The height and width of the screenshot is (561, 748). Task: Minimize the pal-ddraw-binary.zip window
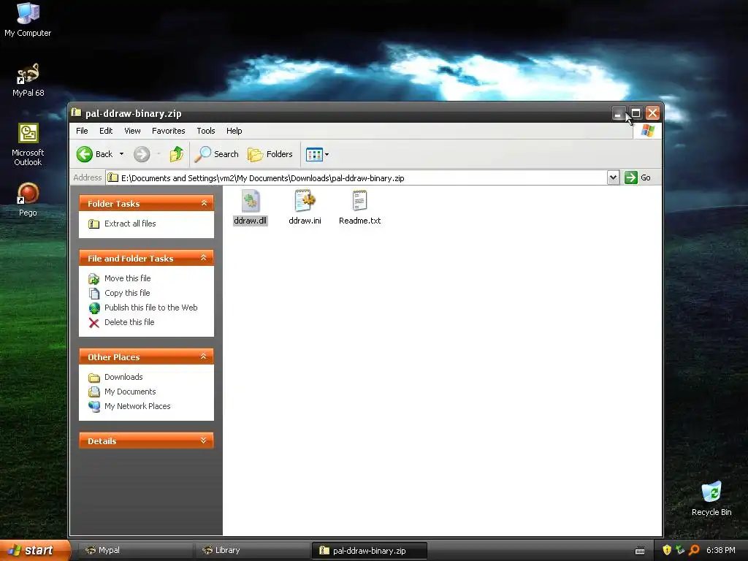(x=618, y=113)
